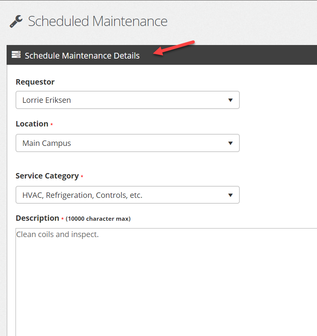
Task: Click inside the Description text area
Action: pyautogui.click(x=166, y=282)
